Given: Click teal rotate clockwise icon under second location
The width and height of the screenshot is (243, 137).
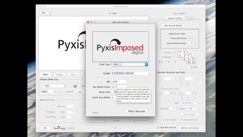Looking at the screenshot, I should coord(188,98).
